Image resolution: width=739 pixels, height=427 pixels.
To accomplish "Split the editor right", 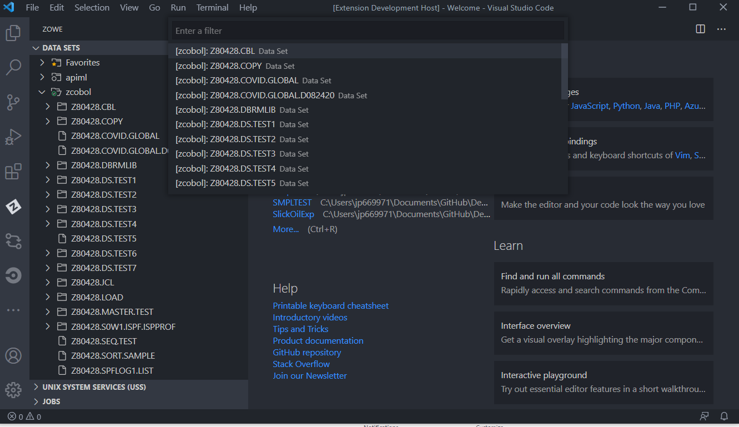I will [701, 29].
